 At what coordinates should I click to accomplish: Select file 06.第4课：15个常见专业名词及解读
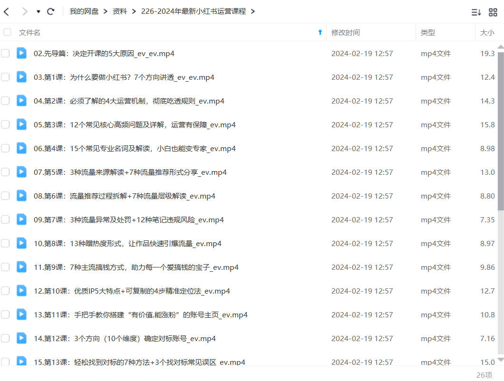135,149
